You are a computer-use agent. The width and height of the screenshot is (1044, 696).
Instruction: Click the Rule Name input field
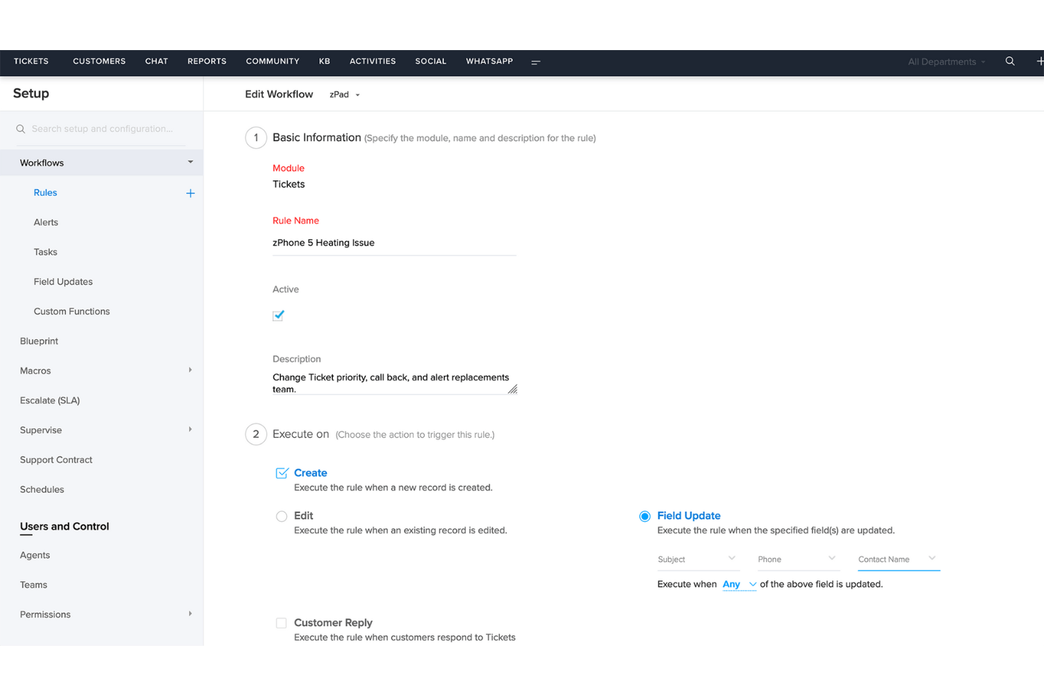coord(394,243)
